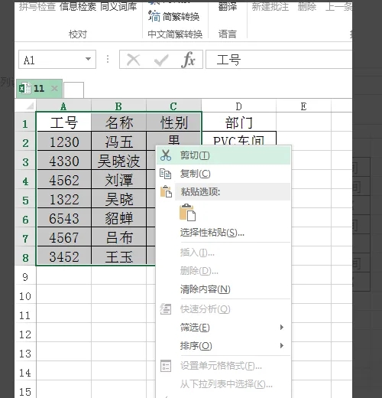The height and width of the screenshot is (398, 382).
Task: Click the 删除 comment ribbon button
Action: (307, 7)
